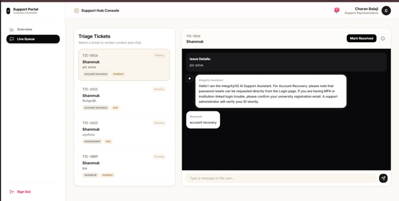
Task: Click the Triage Tickets heading
Action: (94, 36)
